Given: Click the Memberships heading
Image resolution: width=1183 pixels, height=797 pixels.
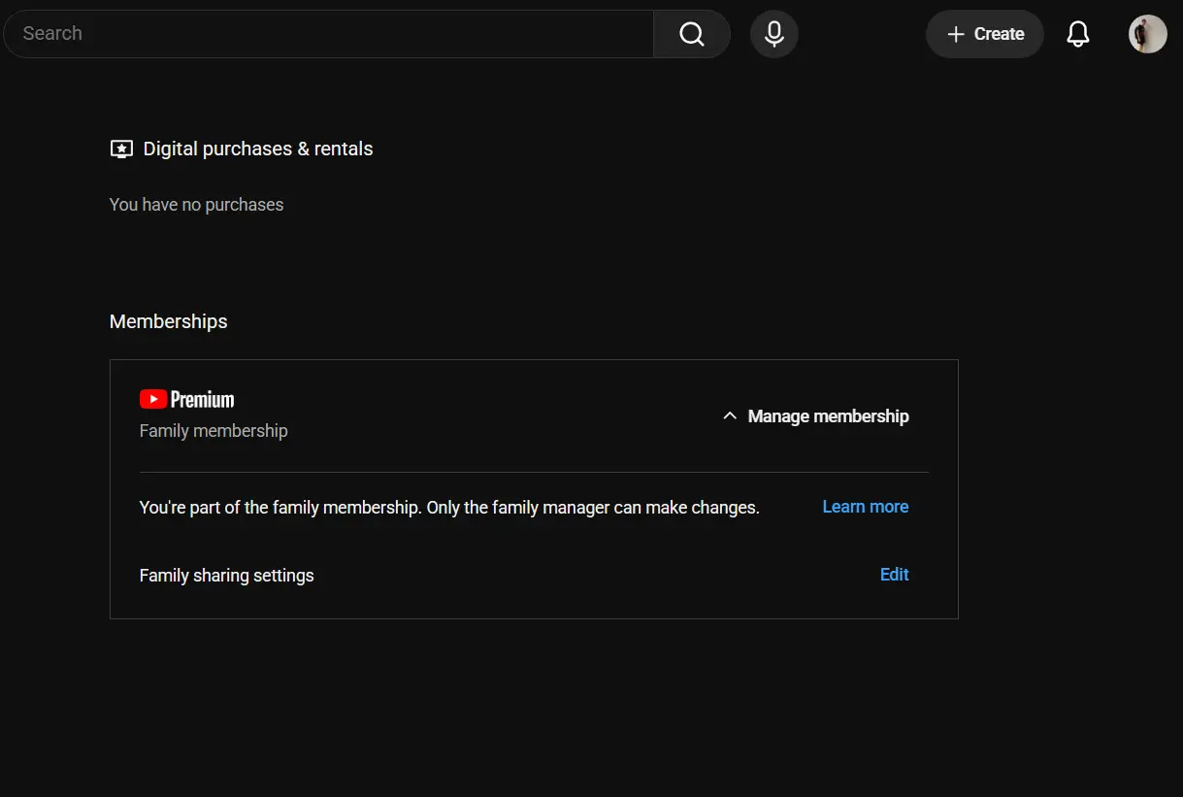Looking at the screenshot, I should [169, 321].
